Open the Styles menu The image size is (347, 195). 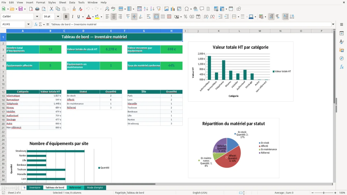point(52,2)
